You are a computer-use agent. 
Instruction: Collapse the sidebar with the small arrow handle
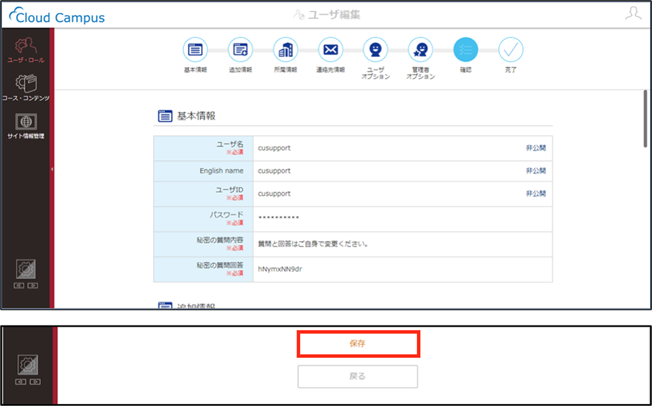point(52,169)
